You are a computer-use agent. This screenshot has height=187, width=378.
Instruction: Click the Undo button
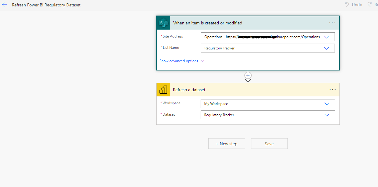354,5
